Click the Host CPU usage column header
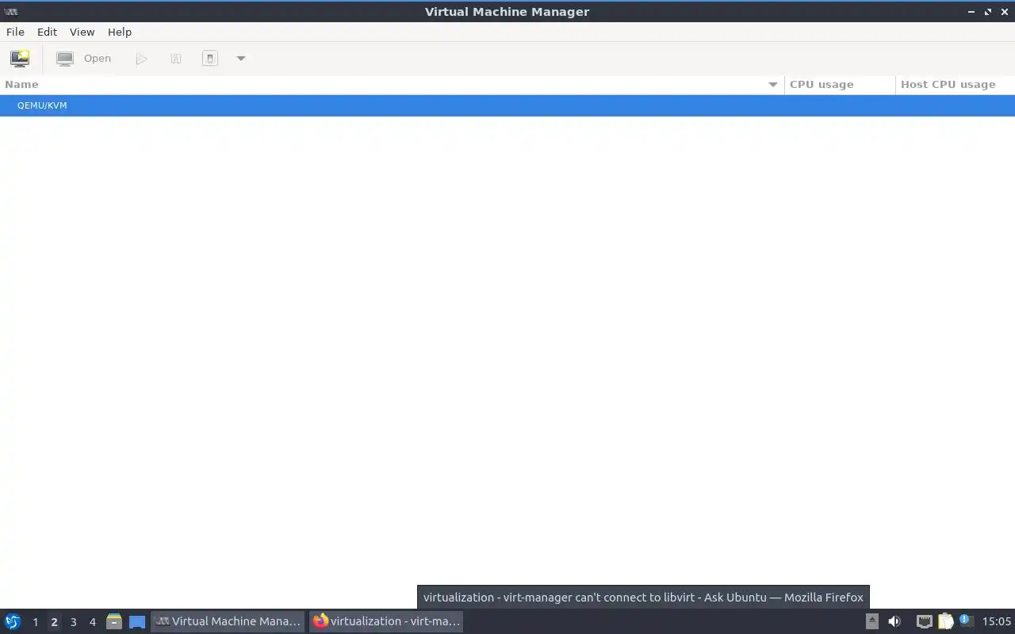Viewport: 1015px width, 634px height. pyautogui.click(x=956, y=84)
